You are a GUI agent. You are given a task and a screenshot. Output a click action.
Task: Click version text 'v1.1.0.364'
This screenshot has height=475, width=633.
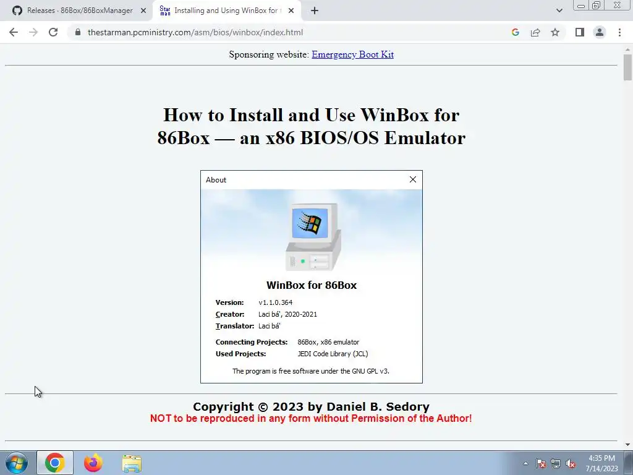point(275,302)
